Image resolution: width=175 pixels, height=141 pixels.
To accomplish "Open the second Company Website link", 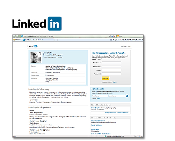I will pyautogui.click(x=52, y=80).
